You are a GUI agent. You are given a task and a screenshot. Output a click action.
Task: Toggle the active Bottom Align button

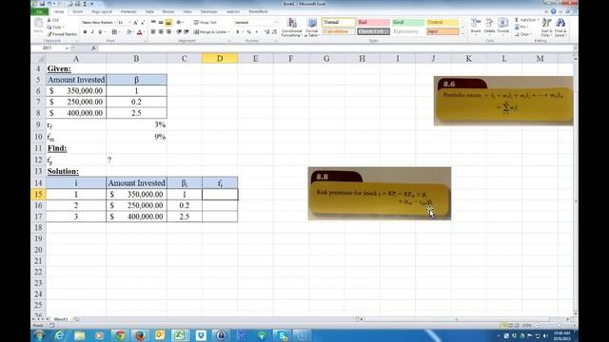tap(168, 23)
